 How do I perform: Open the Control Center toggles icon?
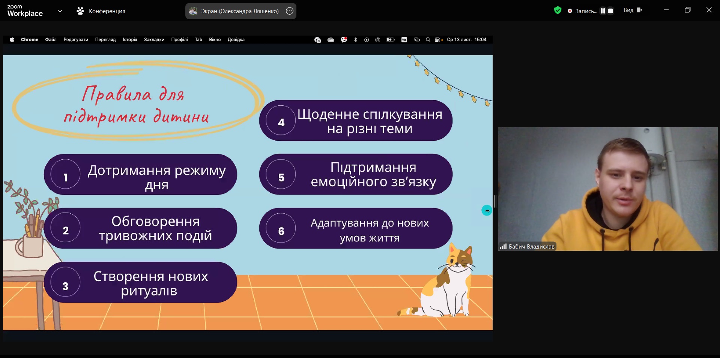pyautogui.click(x=438, y=39)
